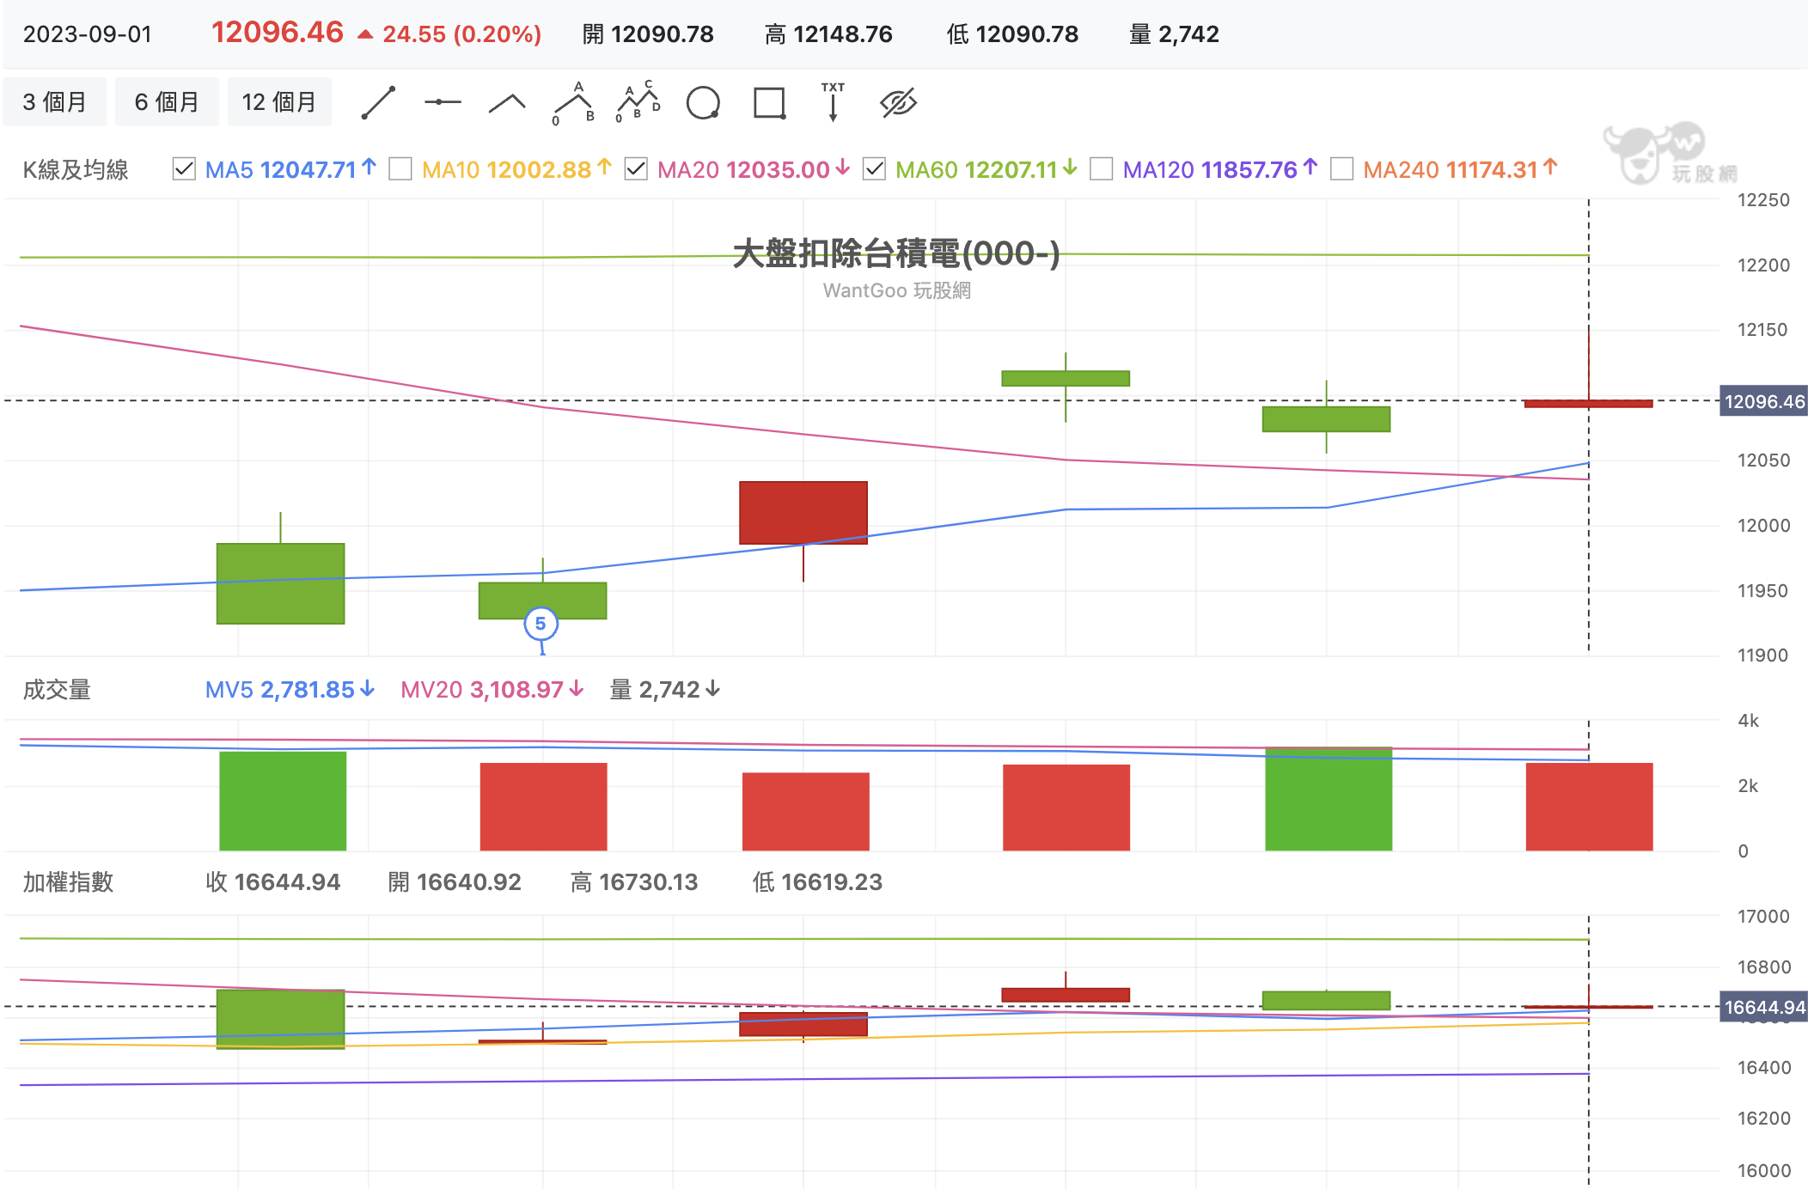Select the 0-A-B-C-D pattern tool
1808x1189 pixels.
[638, 103]
